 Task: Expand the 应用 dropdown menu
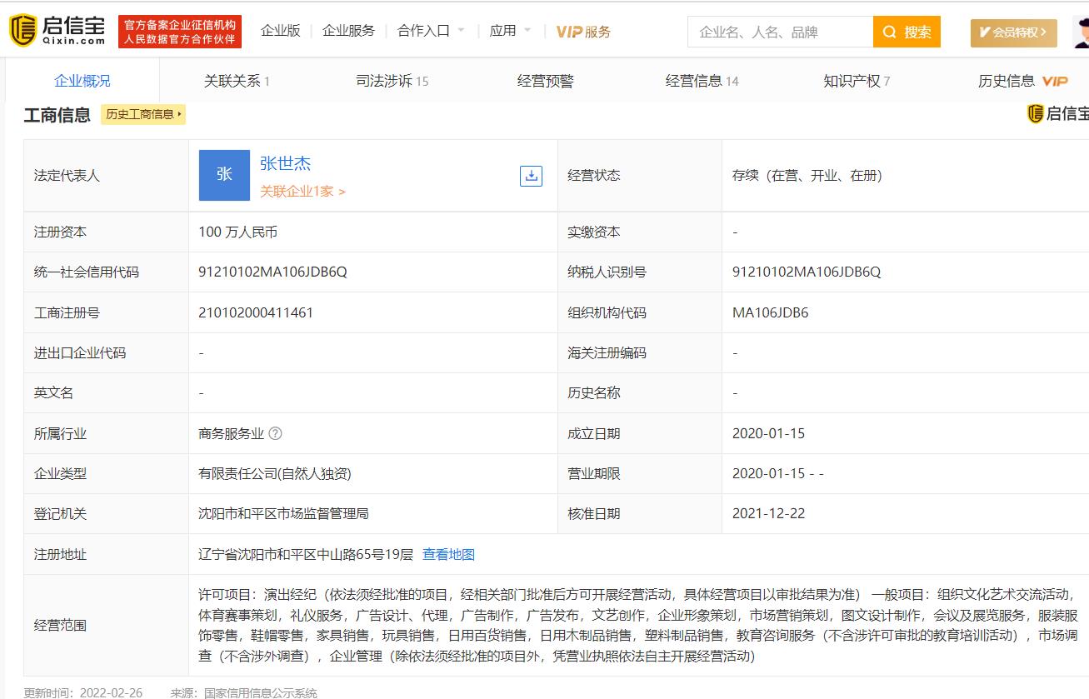coord(510,31)
